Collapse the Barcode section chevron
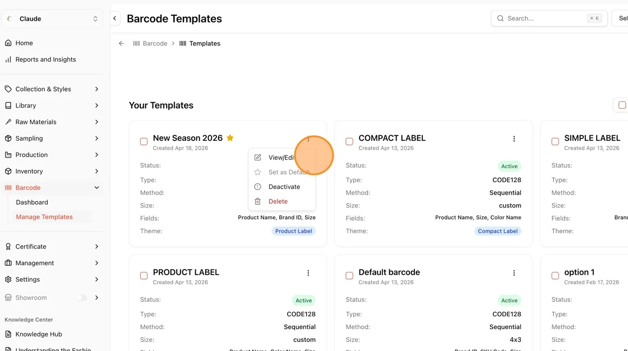Image resolution: width=628 pixels, height=351 pixels. (x=96, y=187)
